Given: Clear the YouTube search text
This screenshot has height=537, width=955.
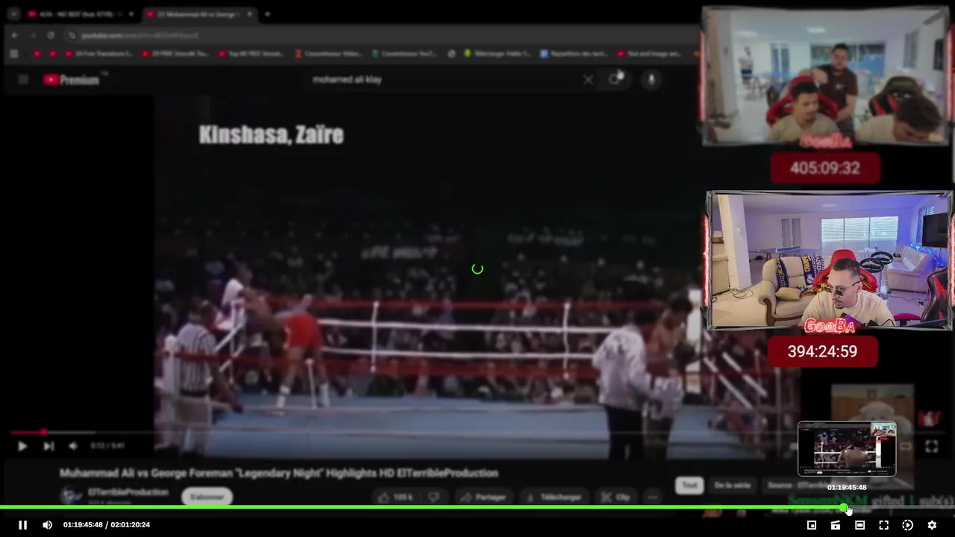Looking at the screenshot, I should (x=588, y=79).
